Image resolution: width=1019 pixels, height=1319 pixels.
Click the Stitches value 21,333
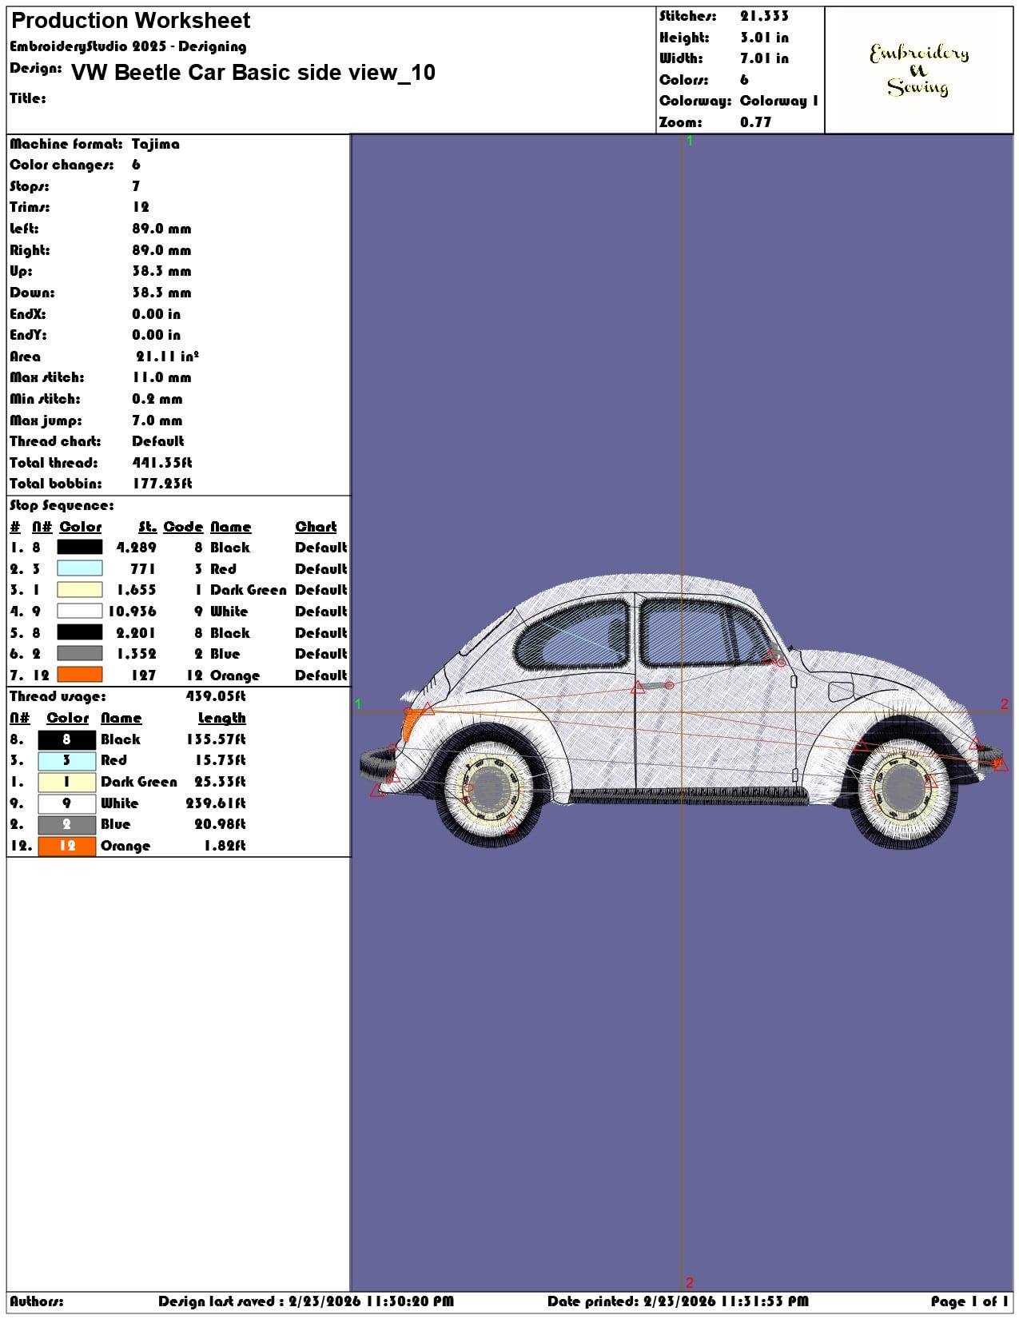[x=764, y=16]
